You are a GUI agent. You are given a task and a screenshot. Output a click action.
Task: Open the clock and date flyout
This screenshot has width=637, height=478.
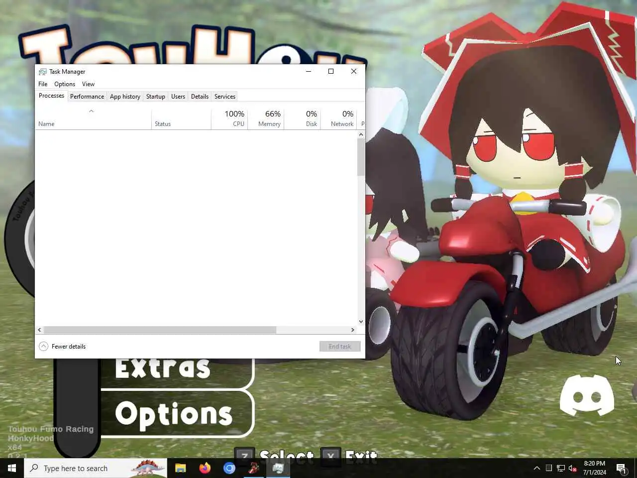(595, 468)
